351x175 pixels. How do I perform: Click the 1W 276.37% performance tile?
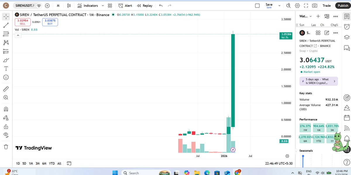click(x=305, y=128)
